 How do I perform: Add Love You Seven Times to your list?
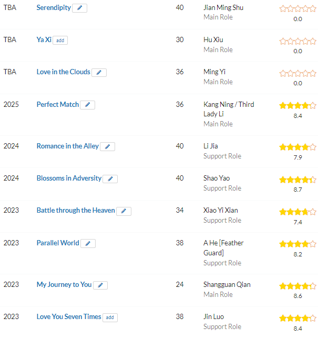pyautogui.click(x=110, y=317)
